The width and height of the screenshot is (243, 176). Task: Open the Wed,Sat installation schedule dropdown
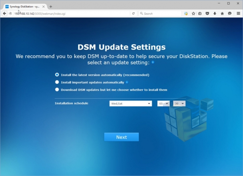point(130,104)
